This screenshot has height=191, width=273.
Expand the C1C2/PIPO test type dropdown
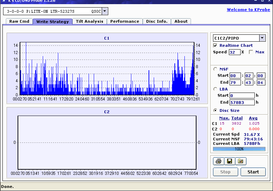point(262,38)
